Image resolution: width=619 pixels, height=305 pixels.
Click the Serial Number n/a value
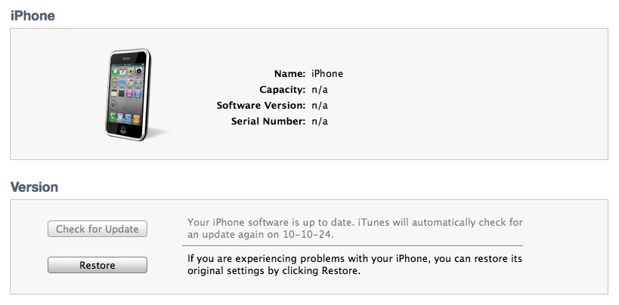(320, 122)
